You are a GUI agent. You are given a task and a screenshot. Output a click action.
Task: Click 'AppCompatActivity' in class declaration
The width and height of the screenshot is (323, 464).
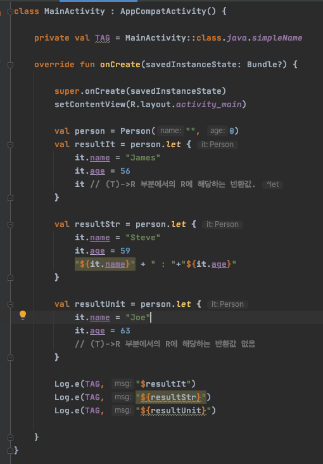pyautogui.click(x=163, y=11)
